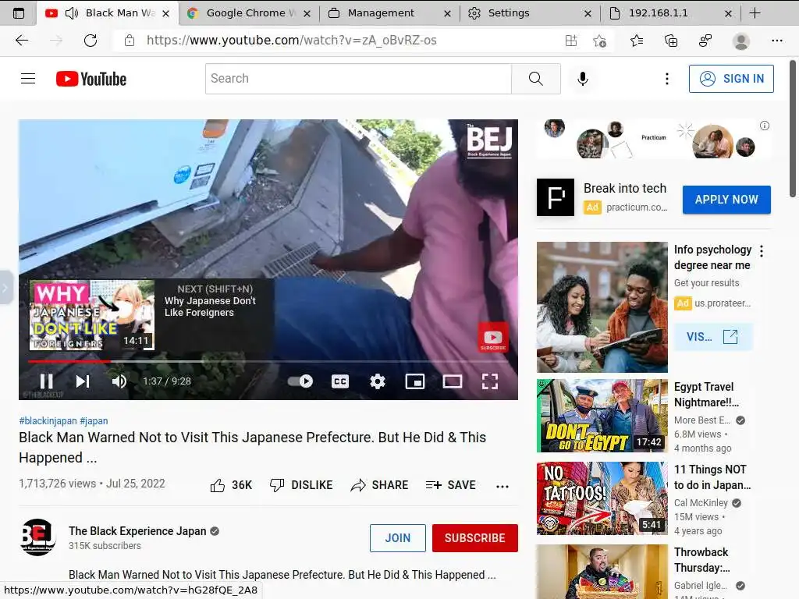Click the video progress bar
Image resolution: width=799 pixels, height=599 pixels.
tap(268, 361)
